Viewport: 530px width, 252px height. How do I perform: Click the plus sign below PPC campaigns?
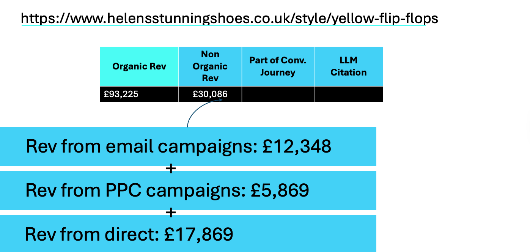coord(171,213)
